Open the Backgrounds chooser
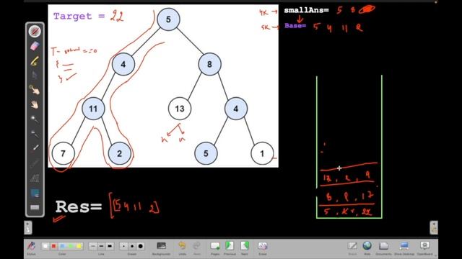This screenshot has width=462, height=259. [x=161, y=247]
